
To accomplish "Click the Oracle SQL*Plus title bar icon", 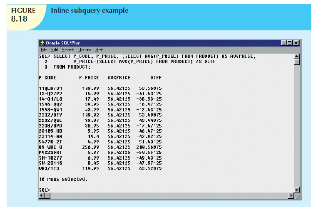I will 42,43.
